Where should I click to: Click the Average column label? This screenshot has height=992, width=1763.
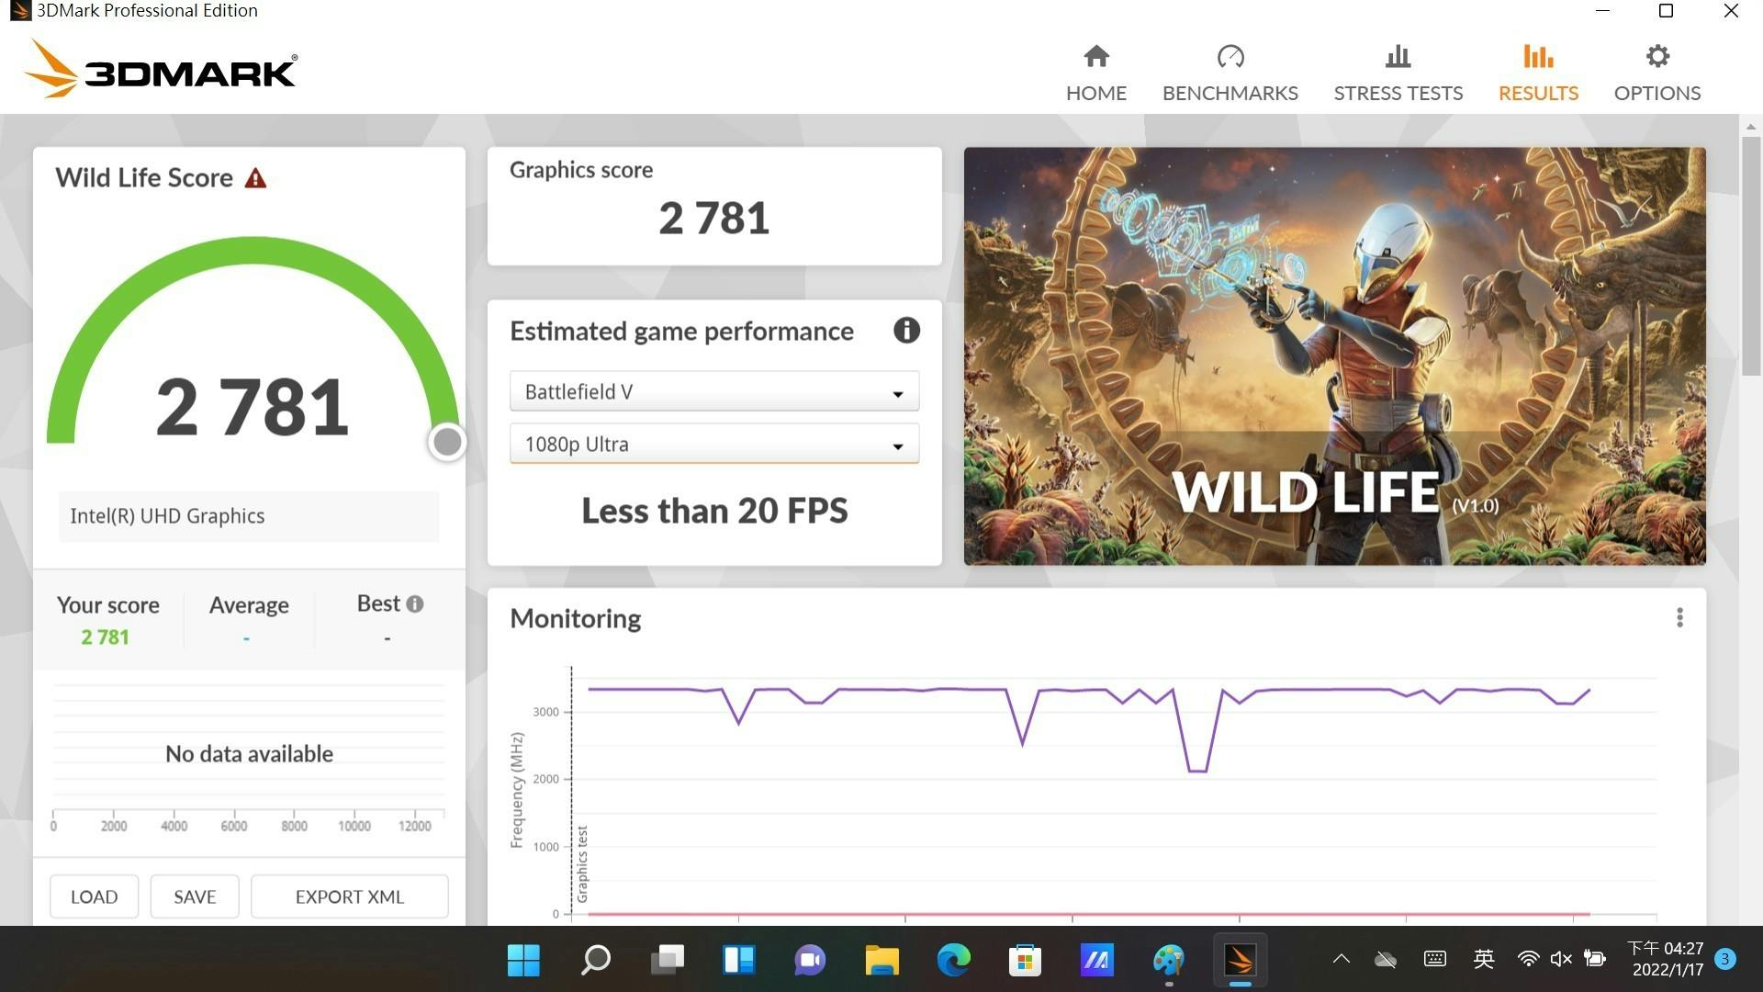(249, 605)
